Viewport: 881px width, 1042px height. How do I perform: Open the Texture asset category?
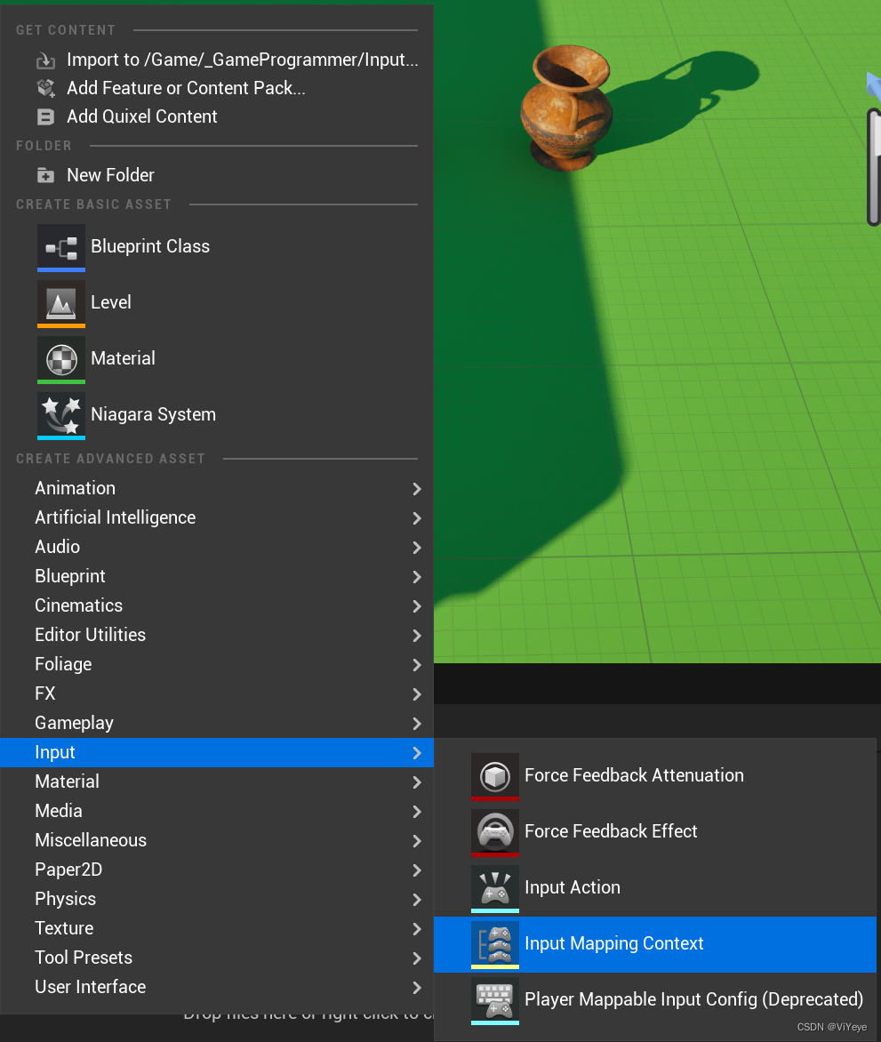[x=217, y=928]
